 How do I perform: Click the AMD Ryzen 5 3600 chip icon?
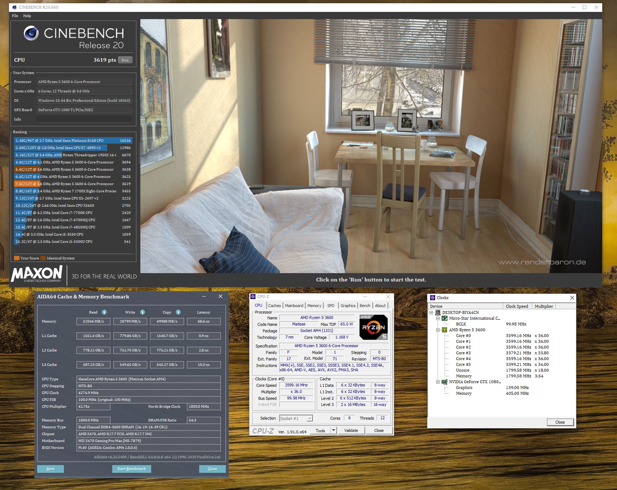coord(445,330)
